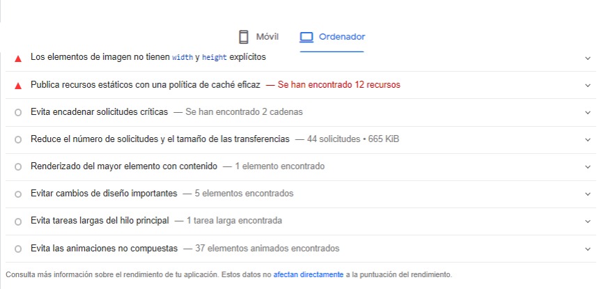Click '5 elementos encontrados' text

click(x=244, y=194)
